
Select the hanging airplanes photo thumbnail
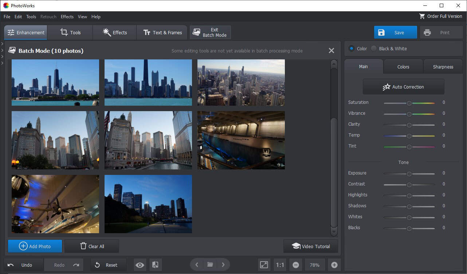tap(55, 204)
